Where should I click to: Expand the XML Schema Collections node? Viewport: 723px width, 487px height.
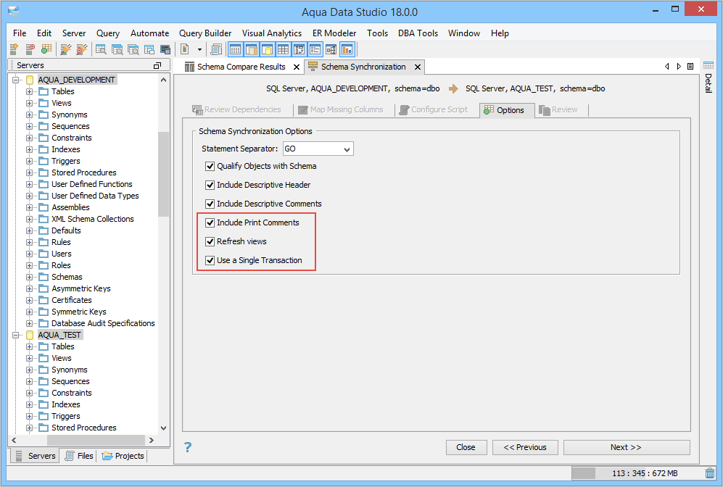(x=29, y=219)
